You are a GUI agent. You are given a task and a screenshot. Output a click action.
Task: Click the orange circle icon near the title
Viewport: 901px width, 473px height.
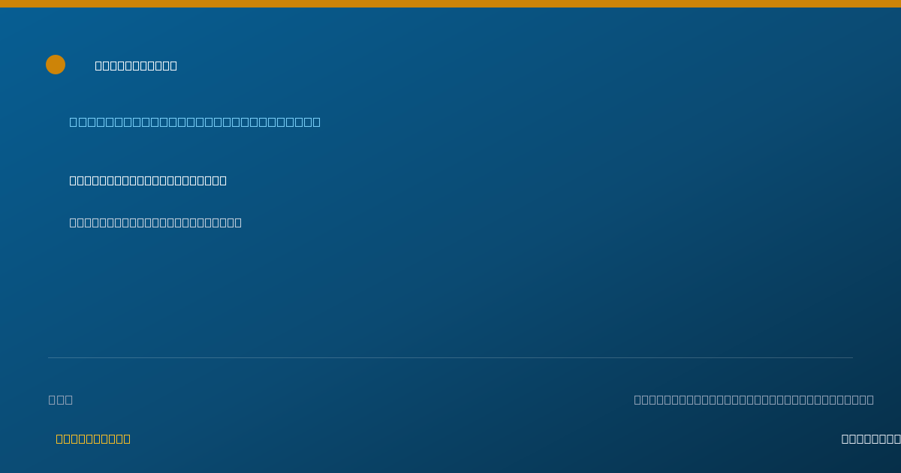click(56, 65)
